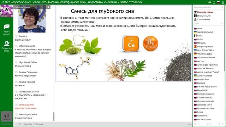Click the 'Задать вопрос' button
Image resolution: width=226 pixels, height=127 pixels.
pos(7,30)
